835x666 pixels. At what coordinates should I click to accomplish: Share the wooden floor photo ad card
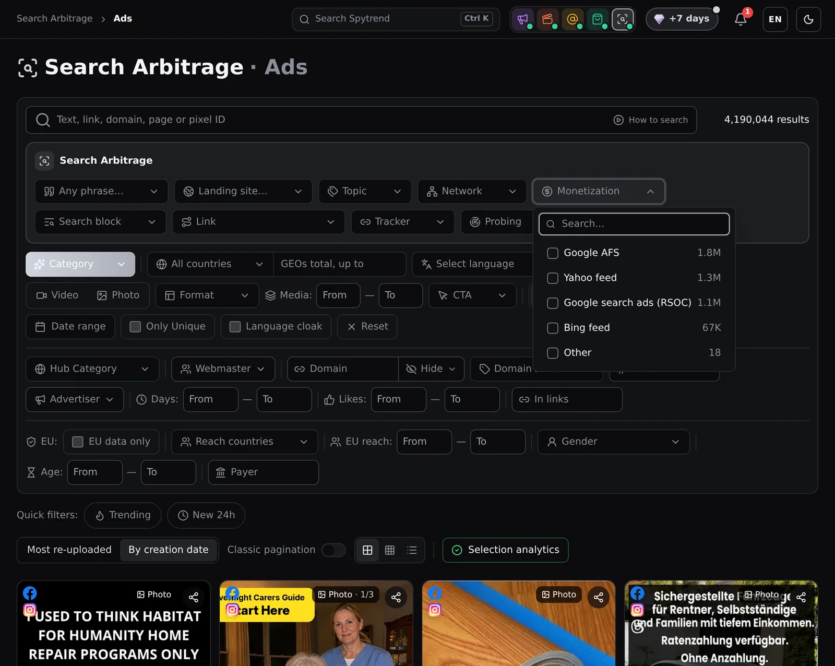tap(599, 597)
